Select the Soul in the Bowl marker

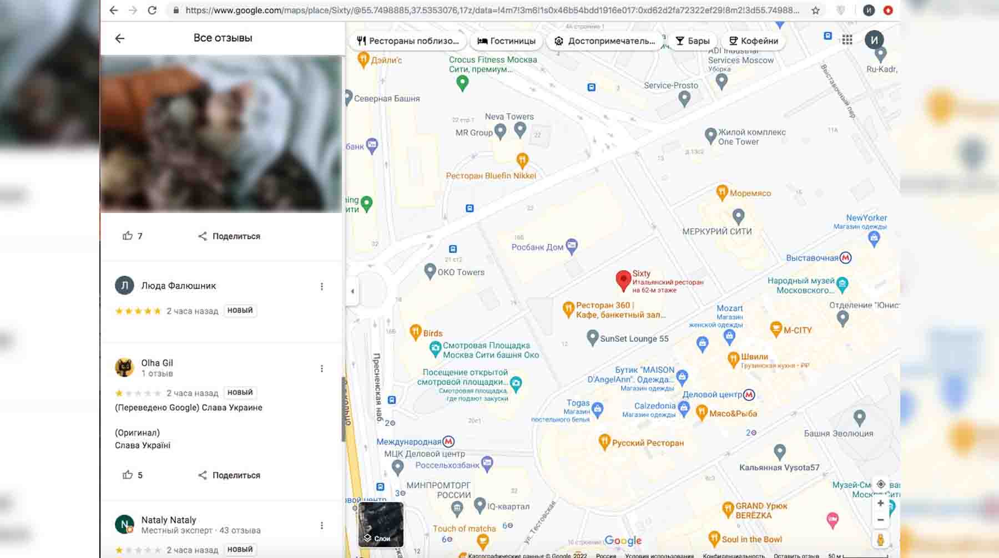tap(714, 539)
